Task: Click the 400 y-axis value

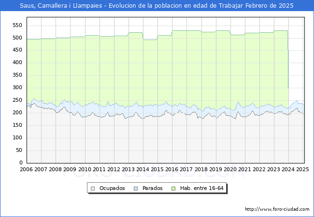Action: [x=17, y=63]
